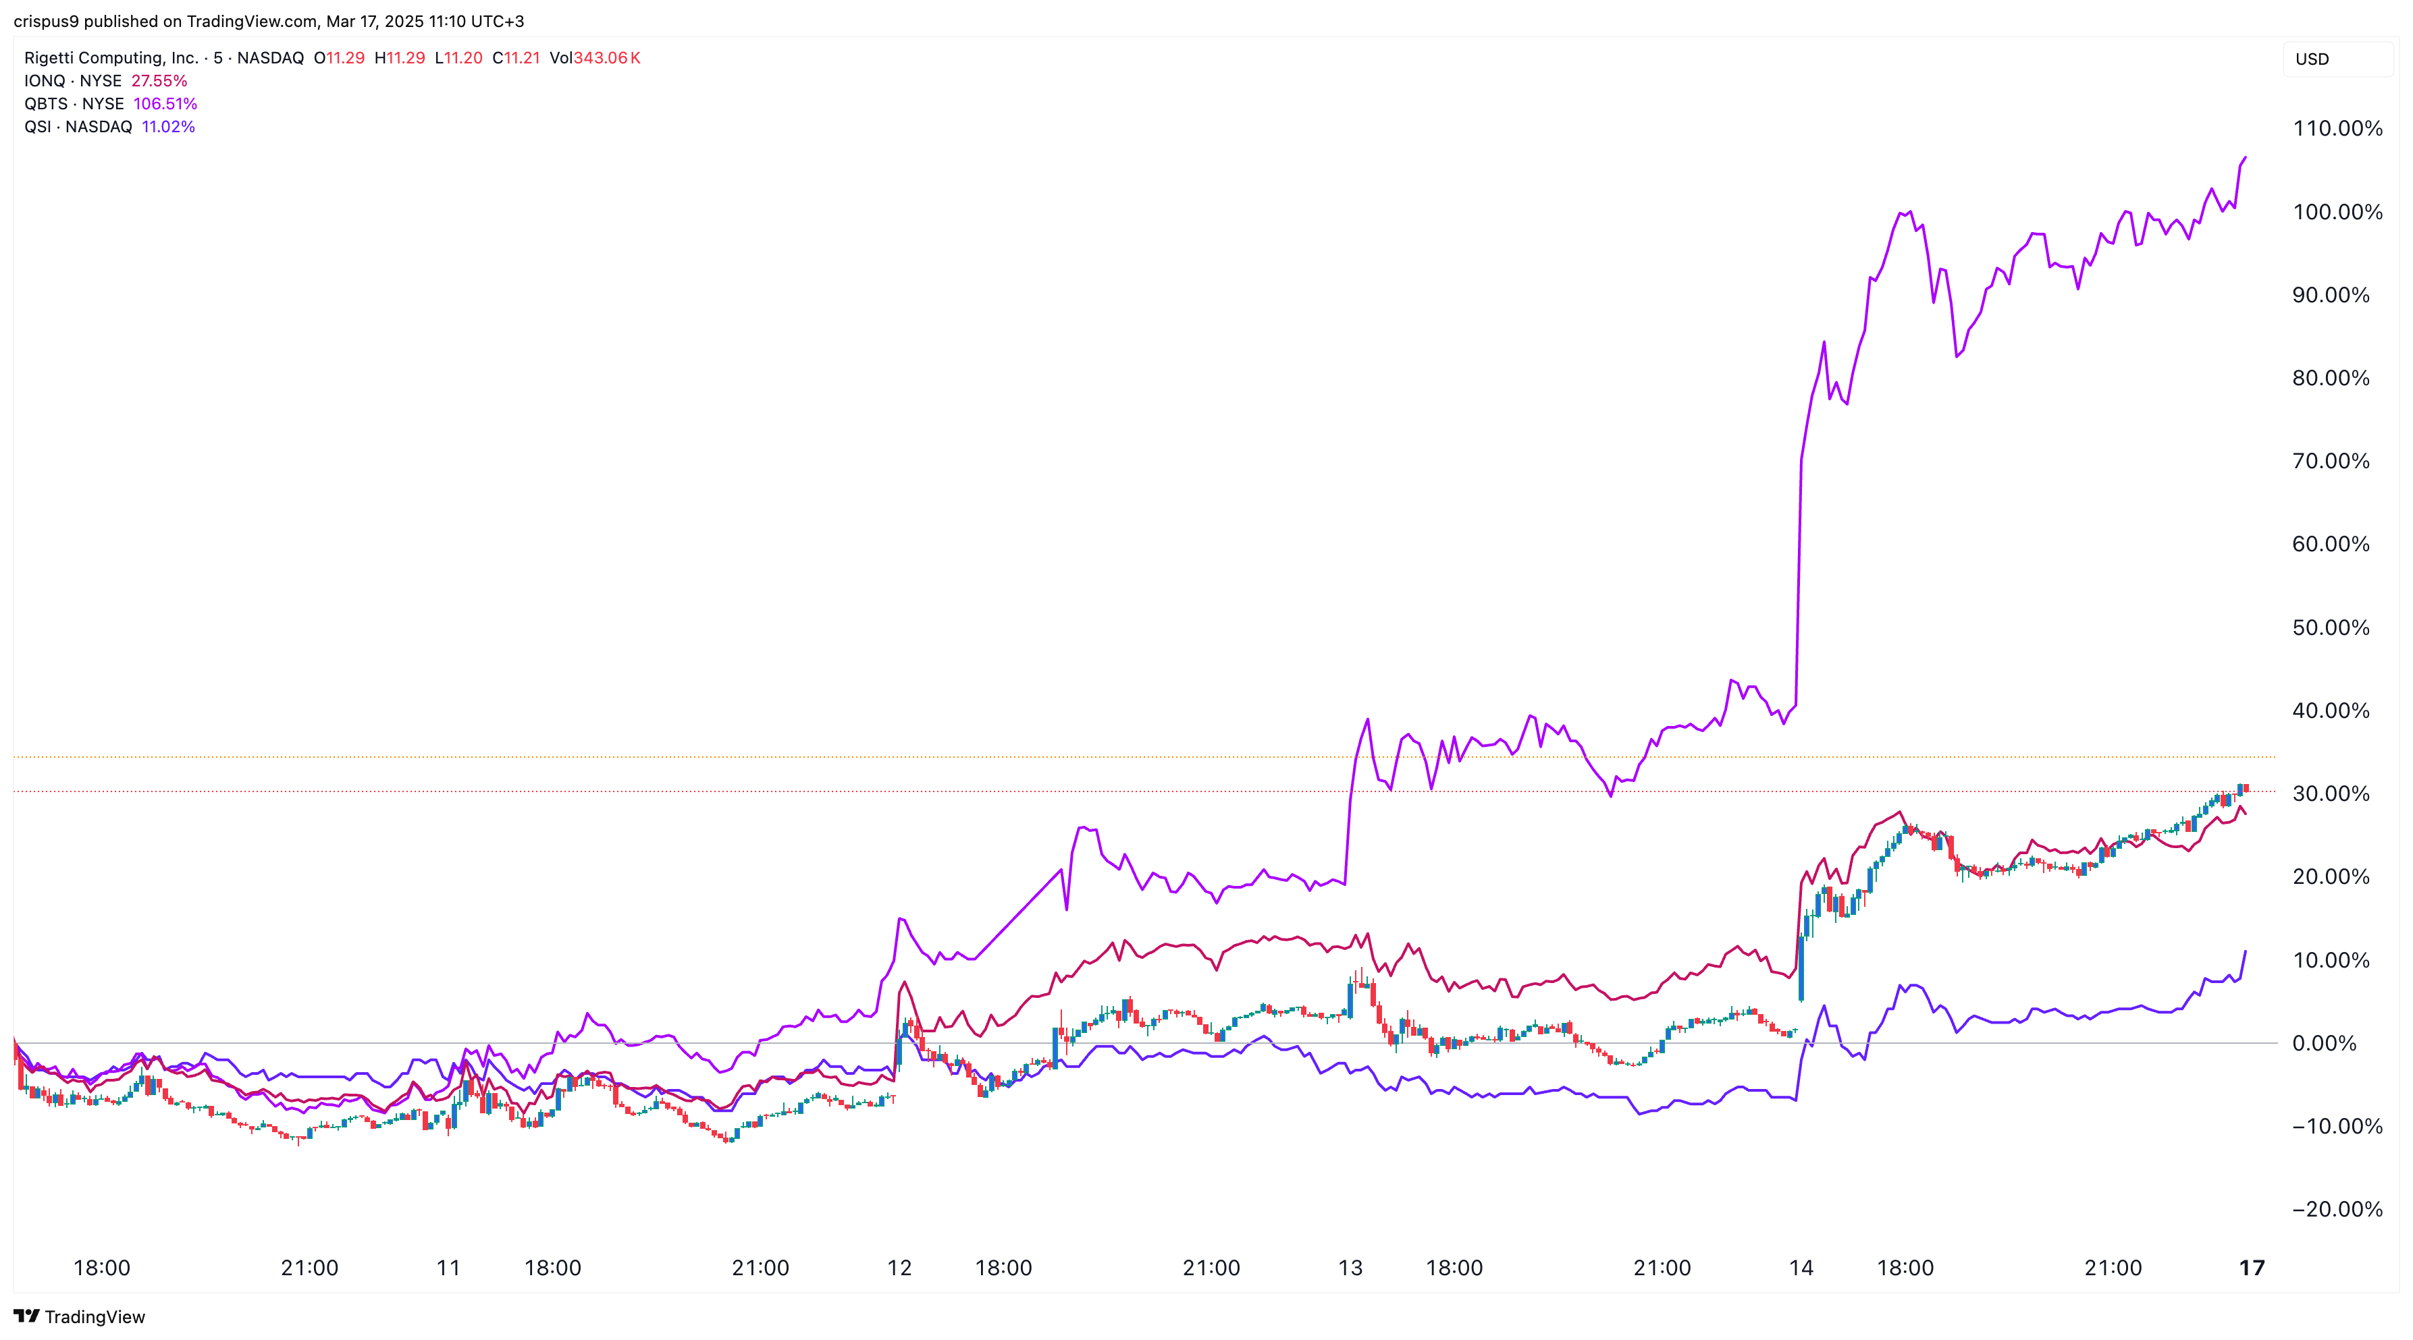Click the 60.00% price axis label

click(x=2331, y=545)
